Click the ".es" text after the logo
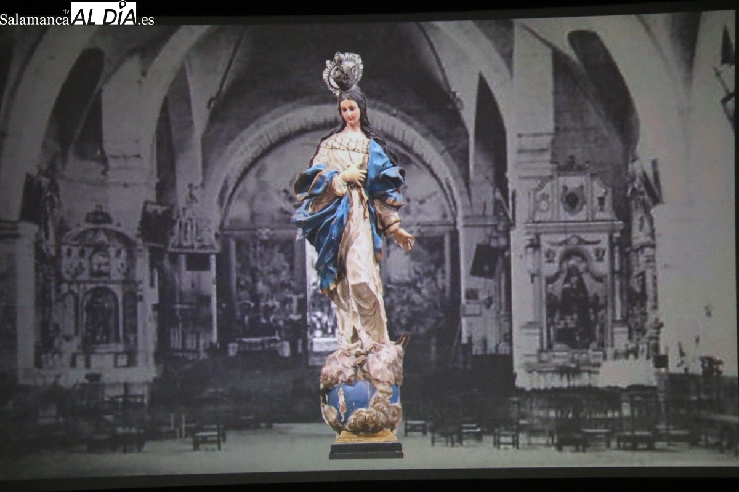 point(146,20)
